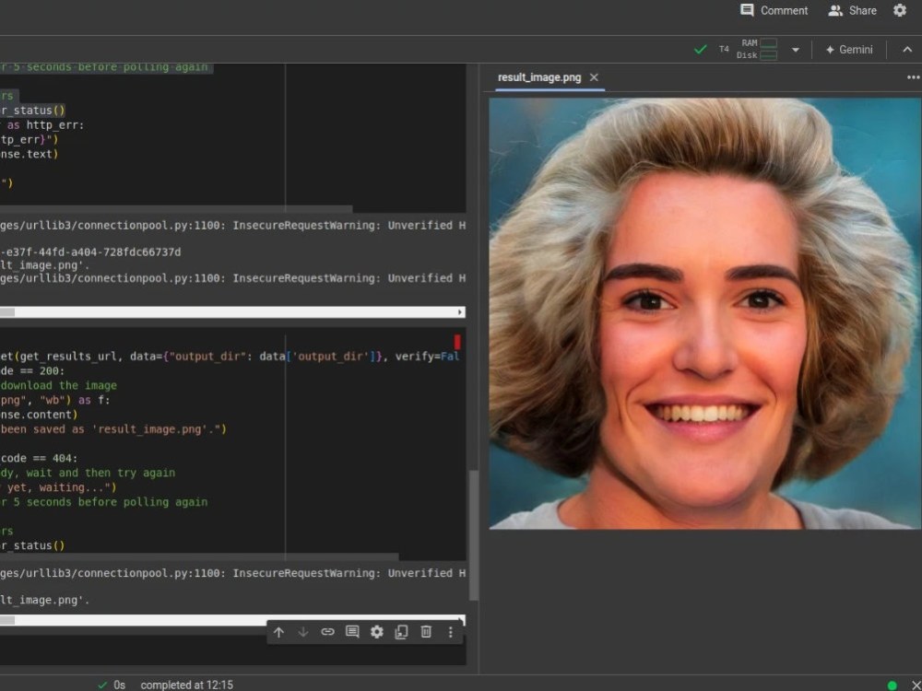Image resolution: width=922 pixels, height=691 pixels.
Task: Move cell up with arrow icon
Action: point(278,632)
